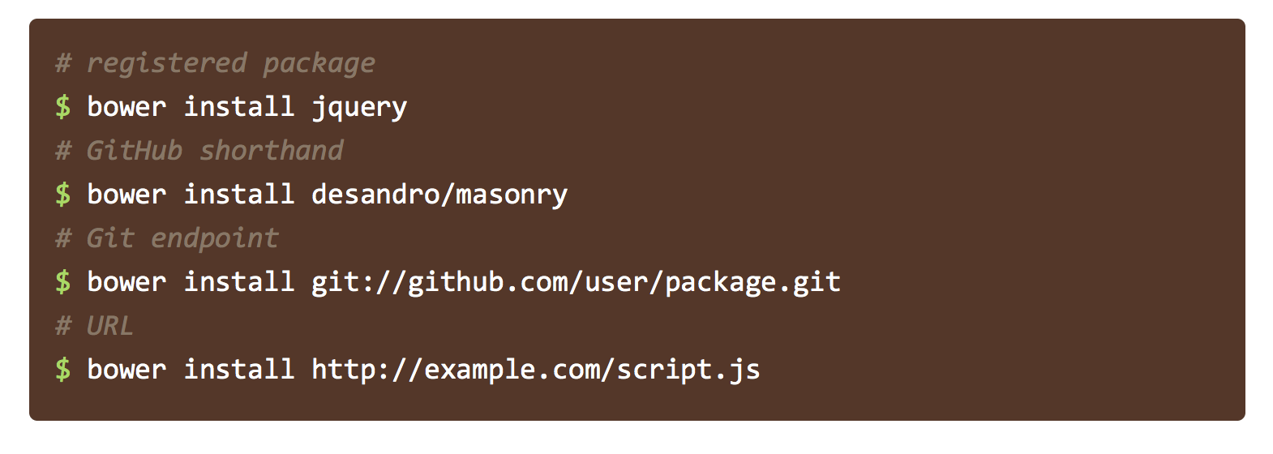Click the 'Git endpoint' comment

tap(166, 238)
